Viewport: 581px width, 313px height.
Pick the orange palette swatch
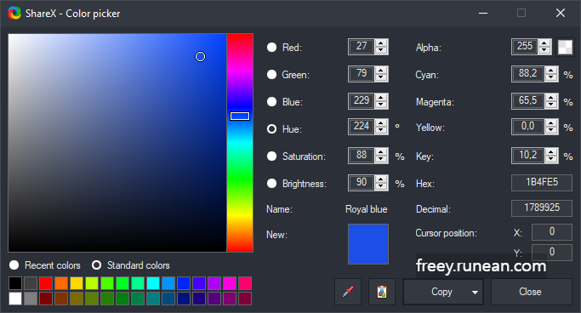[x=61, y=283]
